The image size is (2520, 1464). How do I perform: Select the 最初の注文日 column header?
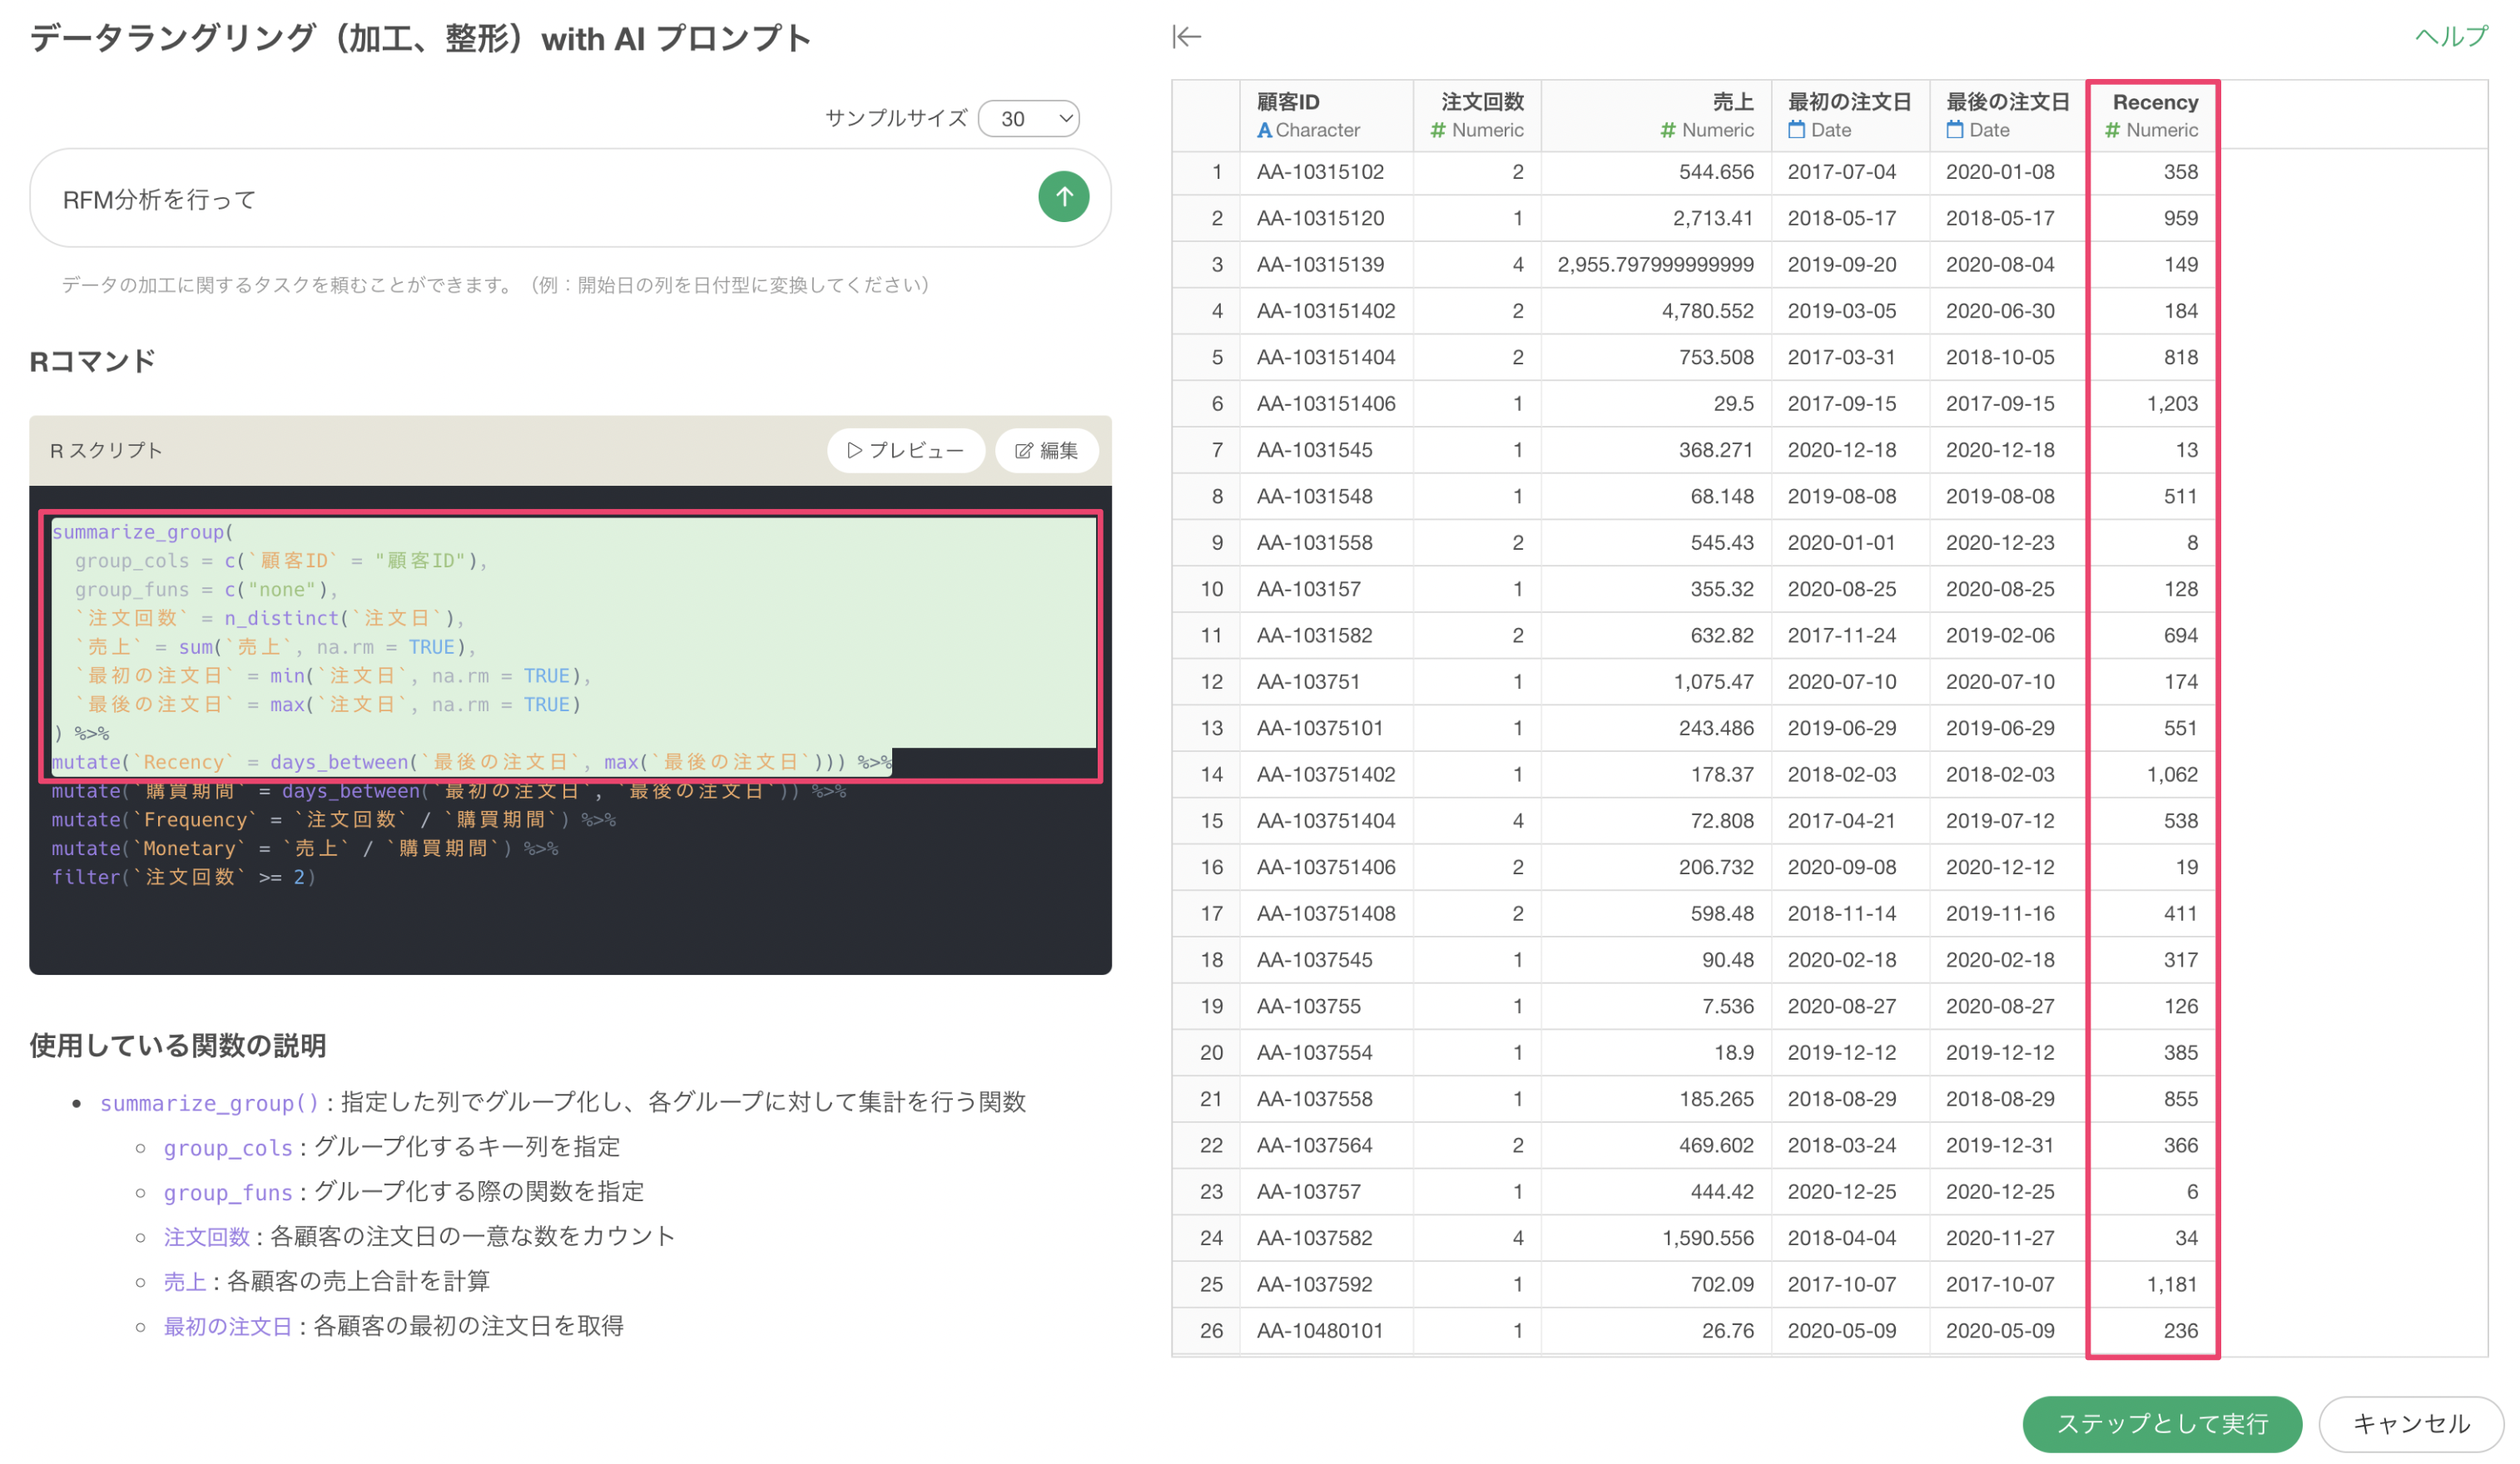coord(1850,116)
